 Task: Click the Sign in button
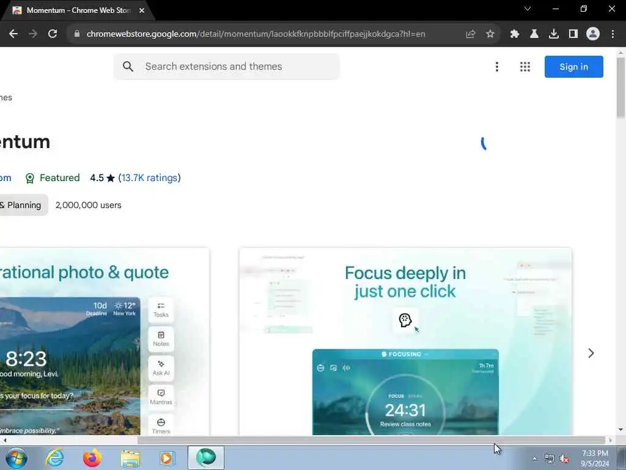(573, 67)
